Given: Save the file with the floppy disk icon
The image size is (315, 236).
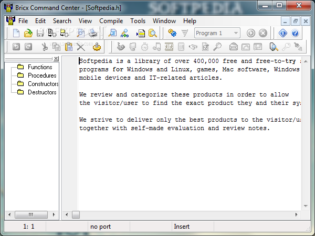Looking at the screenshot, I should 40,33.
